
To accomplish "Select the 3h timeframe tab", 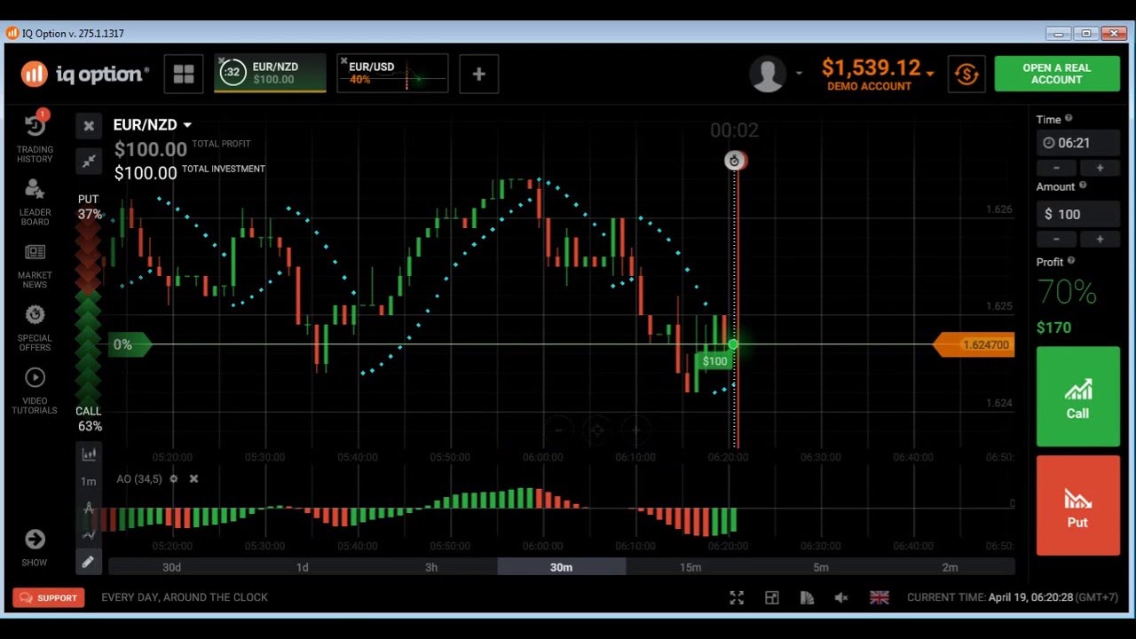I will (431, 567).
